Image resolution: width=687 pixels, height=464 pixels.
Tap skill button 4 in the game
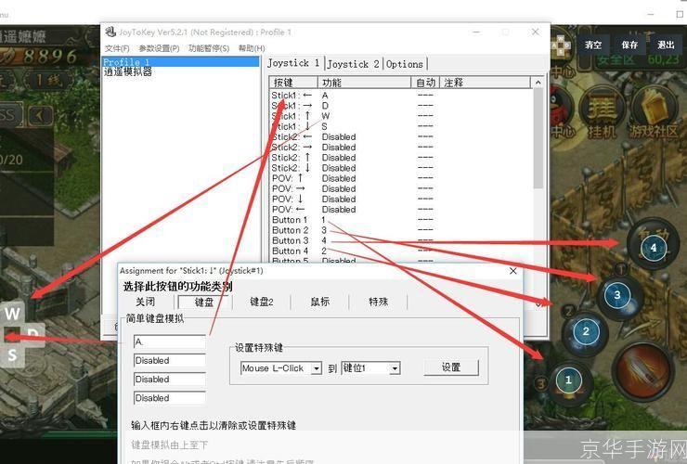pos(653,248)
